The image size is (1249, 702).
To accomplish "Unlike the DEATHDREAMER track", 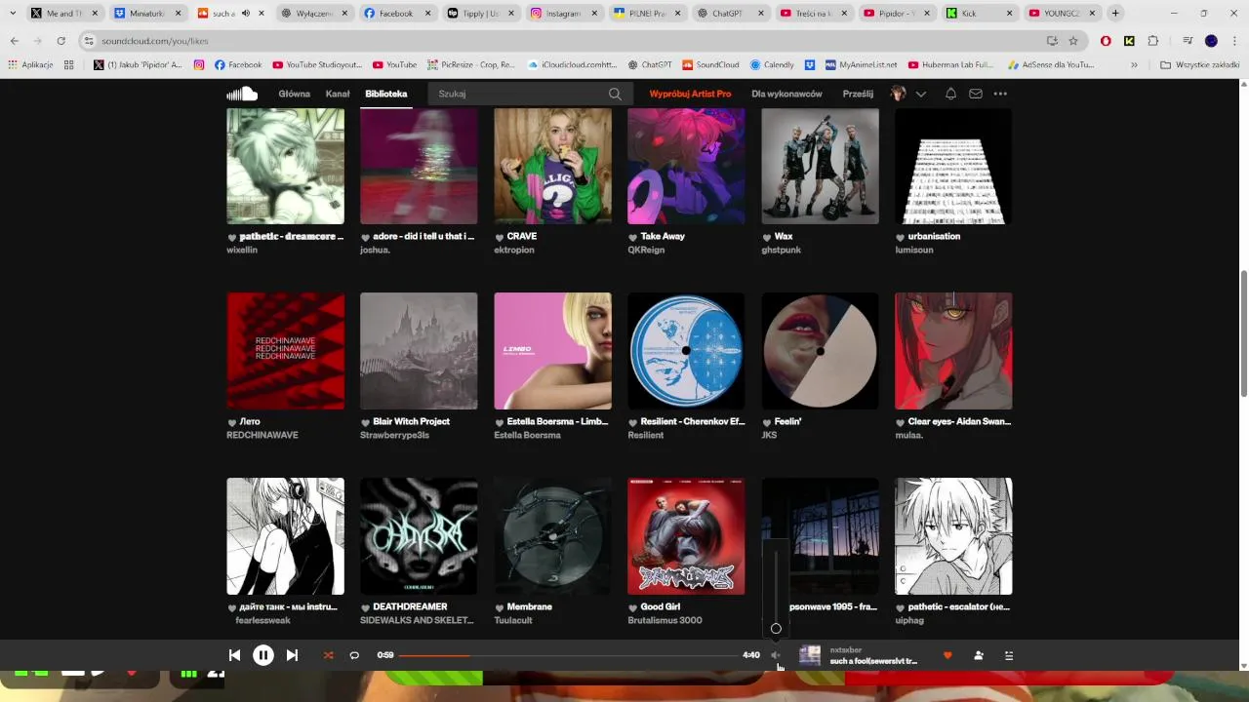I will click(x=366, y=607).
